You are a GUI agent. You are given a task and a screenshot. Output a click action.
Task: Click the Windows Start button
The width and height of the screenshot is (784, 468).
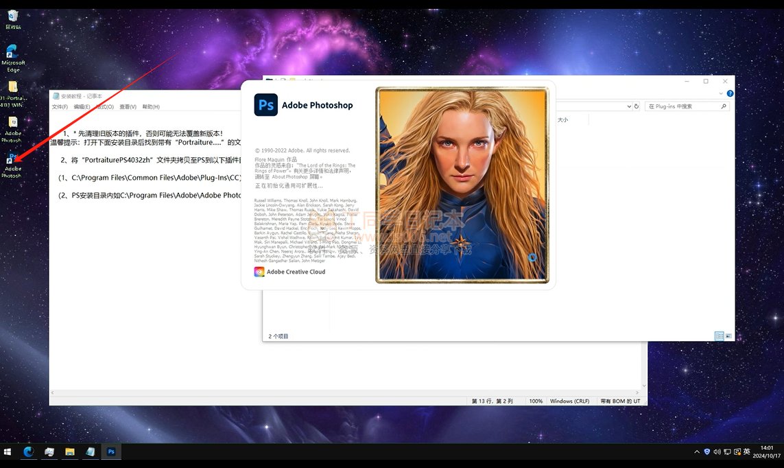click(x=8, y=452)
